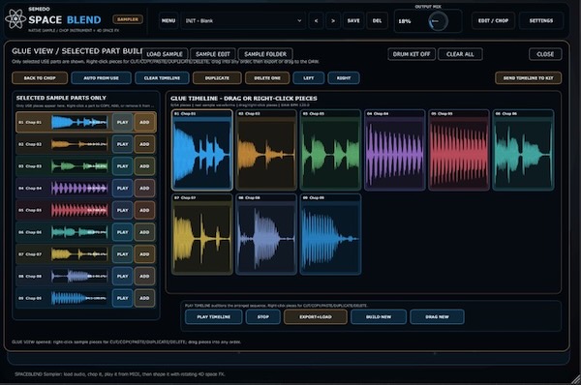Save the current preset

tap(353, 20)
